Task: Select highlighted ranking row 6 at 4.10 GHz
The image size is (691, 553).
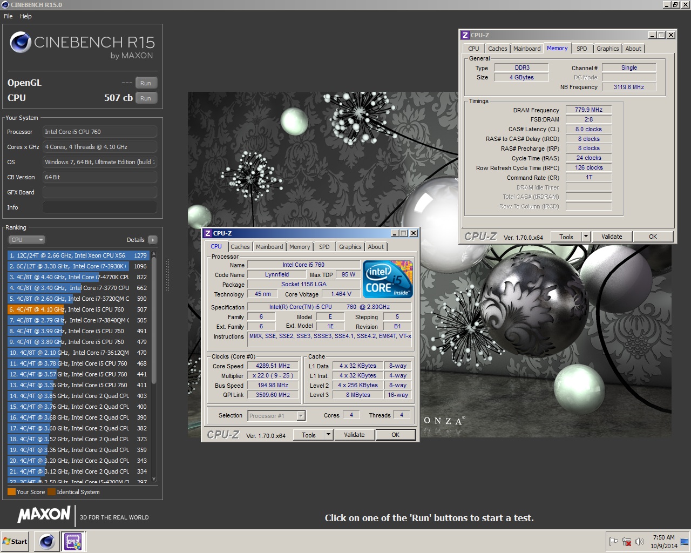Action: [78, 309]
